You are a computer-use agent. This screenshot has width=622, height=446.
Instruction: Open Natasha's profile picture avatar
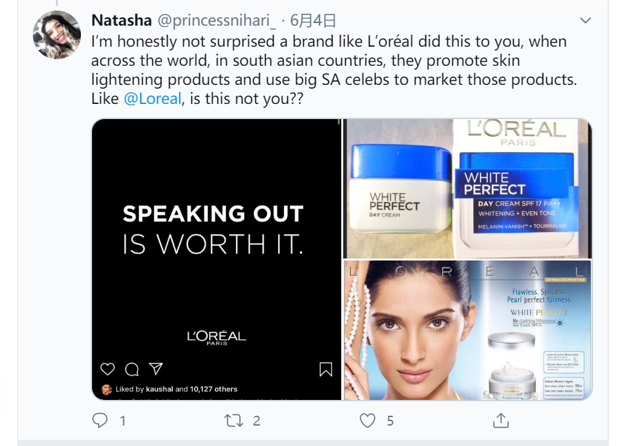pyautogui.click(x=57, y=36)
